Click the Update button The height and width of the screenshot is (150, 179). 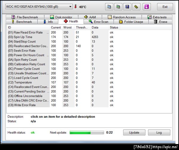tap(134, 132)
